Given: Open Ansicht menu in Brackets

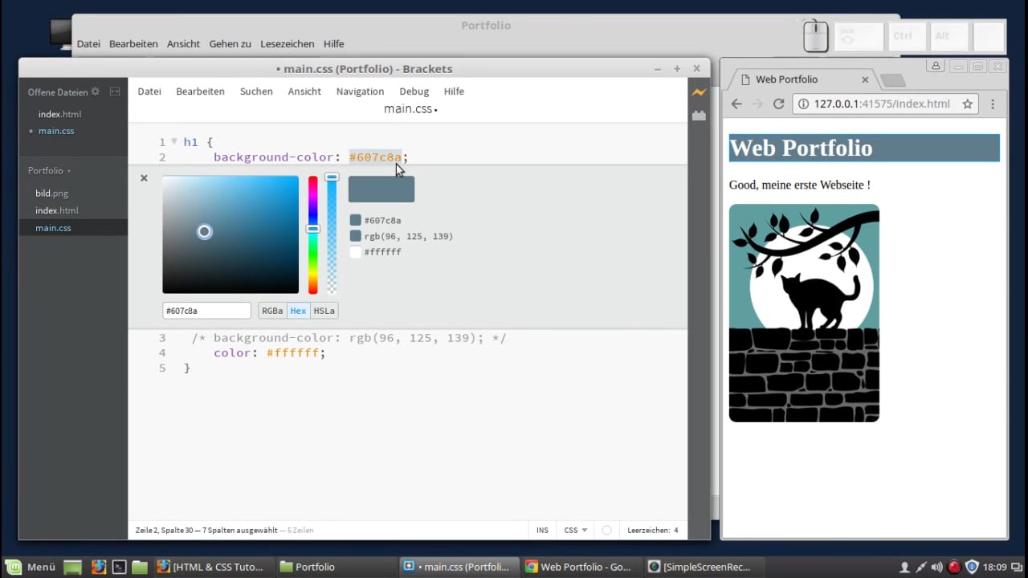Looking at the screenshot, I should pos(304,92).
